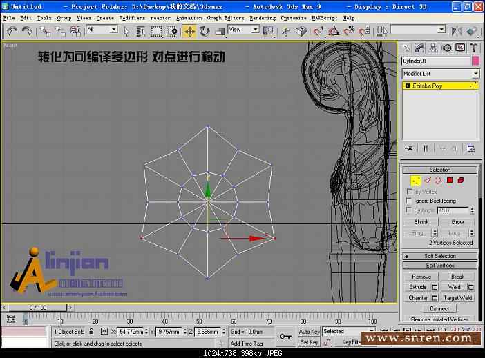Activate the Rotate transform tool
Screen dimensions: 485x358
click(x=205, y=31)
